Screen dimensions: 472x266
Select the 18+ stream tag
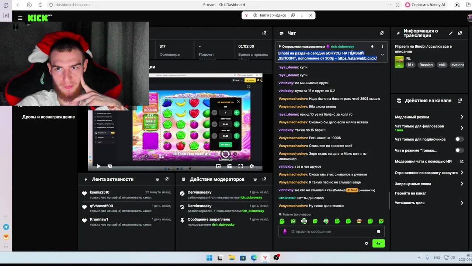[x=410, y=65]
